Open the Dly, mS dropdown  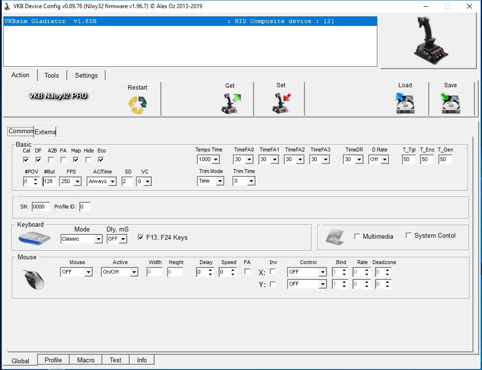(123, 239)
